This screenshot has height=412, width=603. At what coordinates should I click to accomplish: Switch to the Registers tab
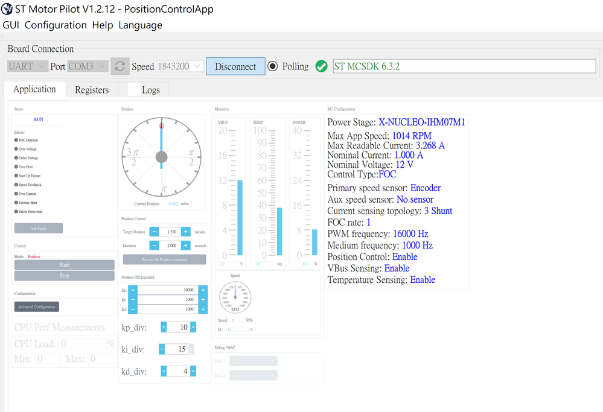tap(92, 90)
